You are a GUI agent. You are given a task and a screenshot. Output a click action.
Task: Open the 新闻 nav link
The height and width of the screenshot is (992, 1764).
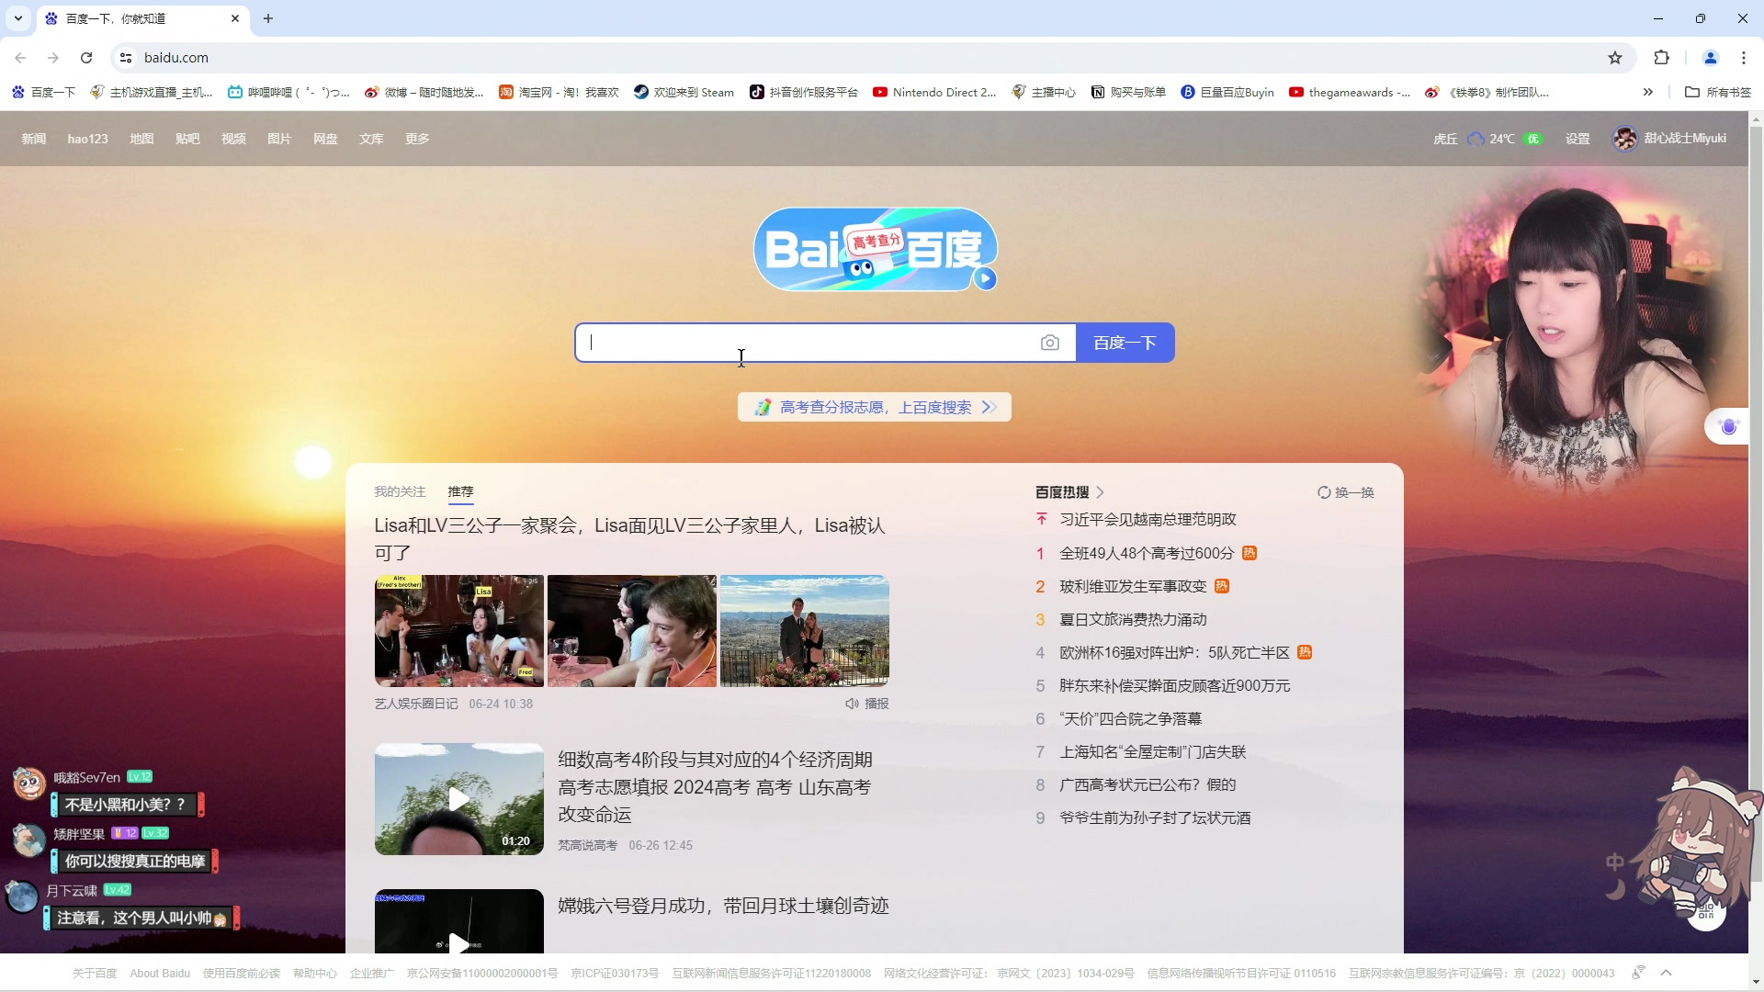point(34,139)
